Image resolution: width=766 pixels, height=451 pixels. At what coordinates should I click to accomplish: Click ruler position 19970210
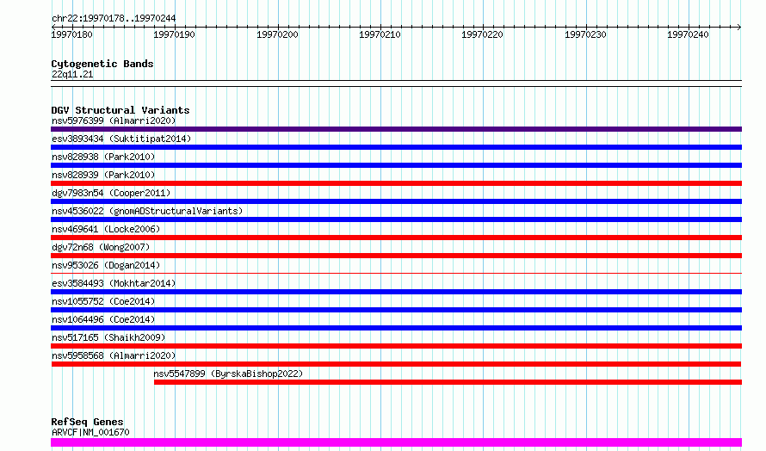[x=380, y=34]
